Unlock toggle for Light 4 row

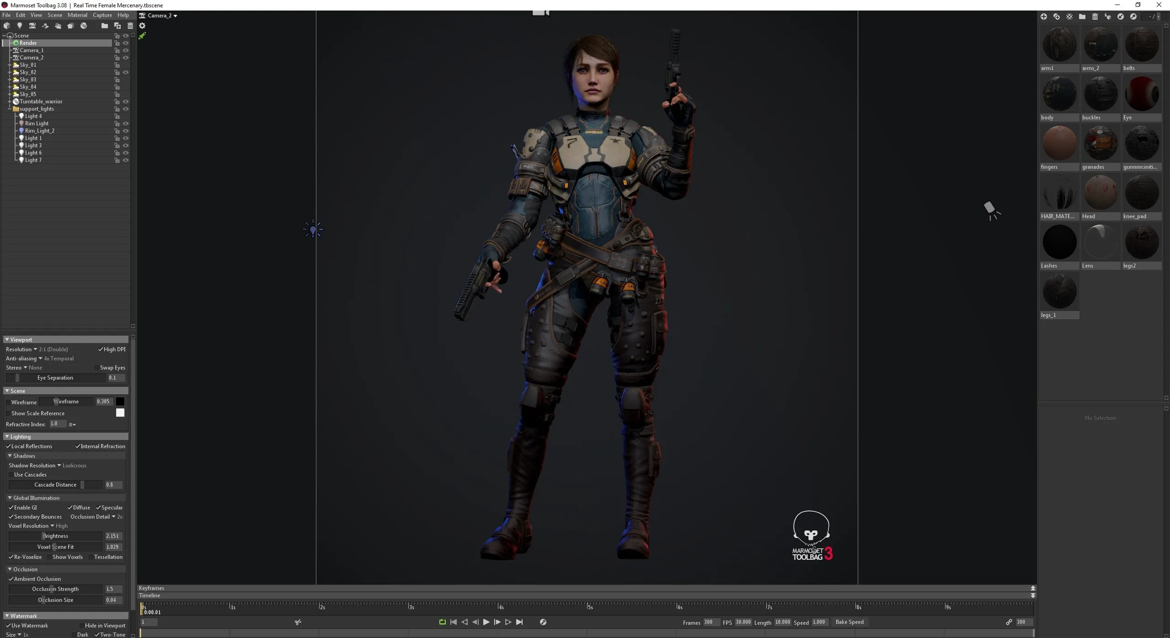[x=117, y=116]
